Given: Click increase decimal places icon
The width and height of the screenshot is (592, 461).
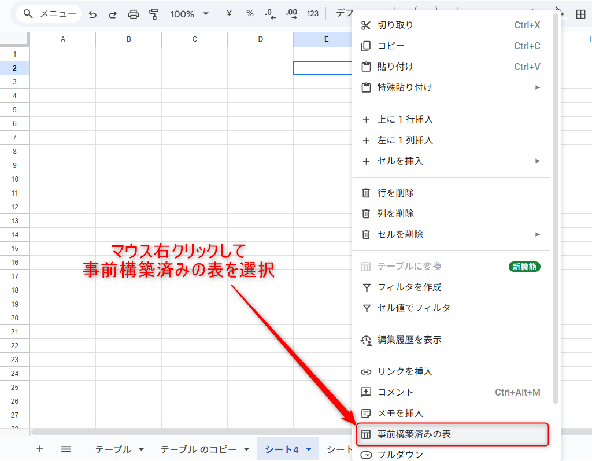Looking at the screenshot, I should [x=291, y=13].
